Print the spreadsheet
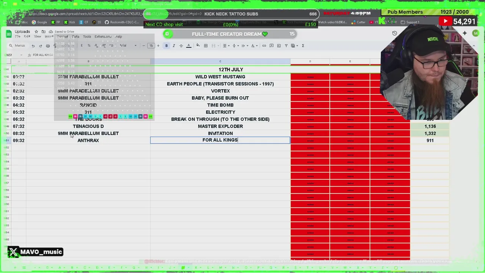This screenshot has height=273, width=485. (48, 45)
